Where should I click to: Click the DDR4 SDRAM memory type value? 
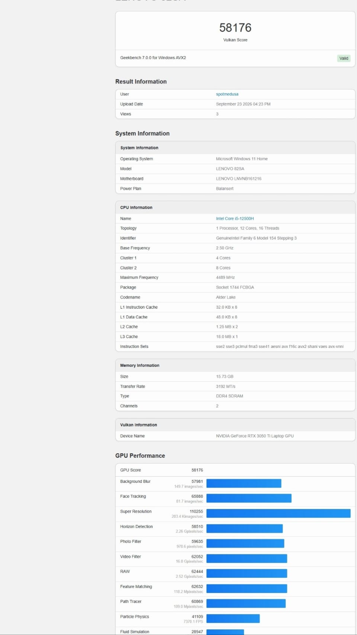tap(229, 396)
